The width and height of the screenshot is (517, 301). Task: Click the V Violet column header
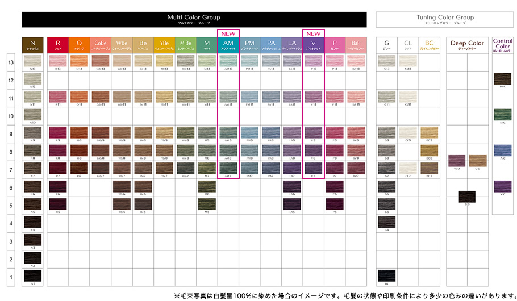pyautogui.click(x=313, y=45)
